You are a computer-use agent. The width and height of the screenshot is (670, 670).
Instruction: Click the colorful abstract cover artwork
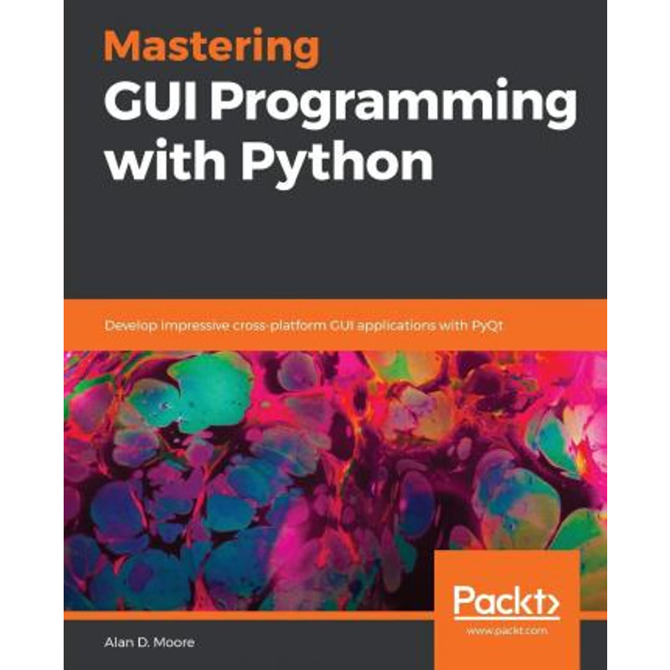click(x=335, y=481)
